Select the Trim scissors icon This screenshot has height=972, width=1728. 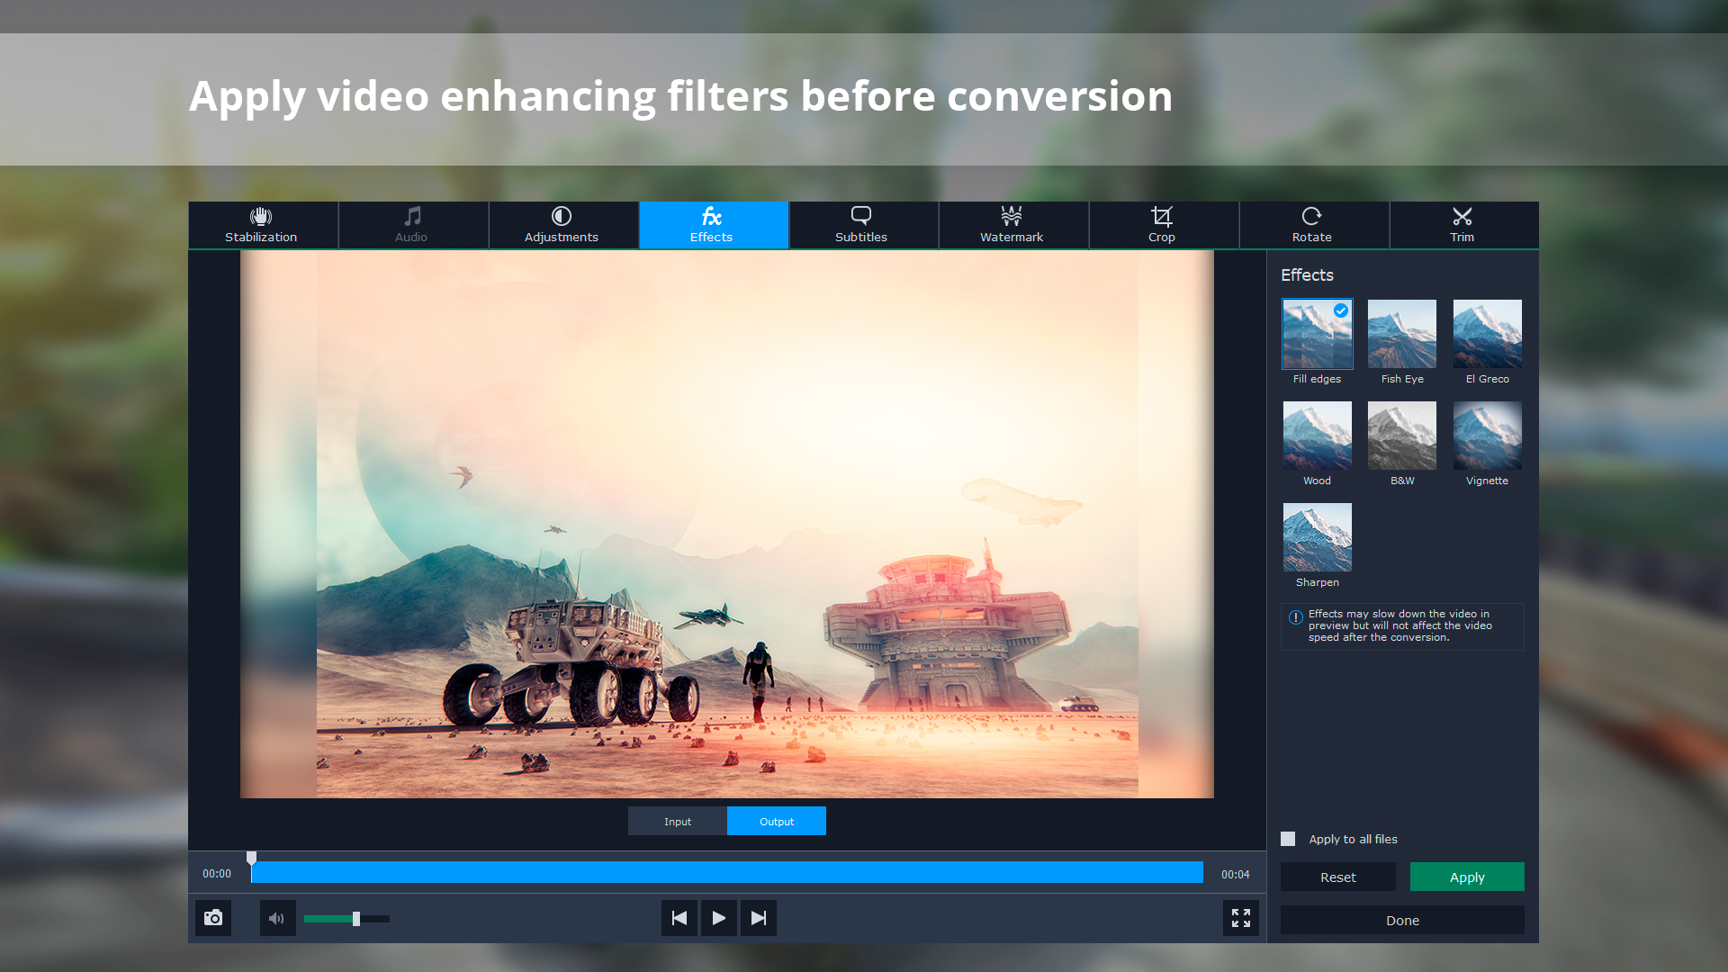point(1462,216)
